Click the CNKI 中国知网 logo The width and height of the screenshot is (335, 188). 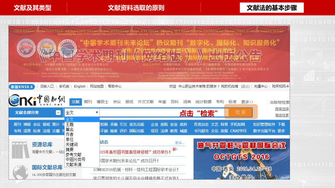37,100
